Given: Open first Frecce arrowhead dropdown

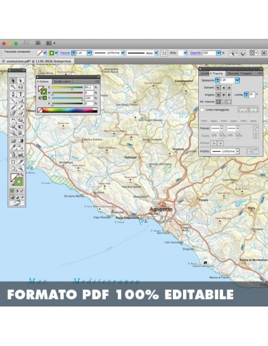Looking at the screenshot, I should pyautogui.click(x=222, y=128).
